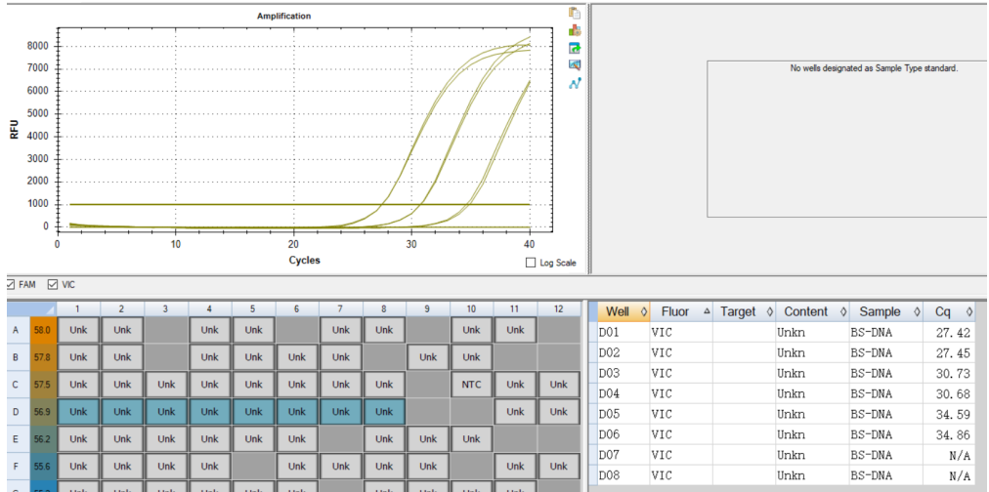Image resolution: width=989 pixels, height=492 pixels.
Task: Select the D05 row in results table
Action: point(782,415)
